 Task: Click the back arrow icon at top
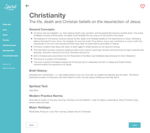(x=27, y=6)
